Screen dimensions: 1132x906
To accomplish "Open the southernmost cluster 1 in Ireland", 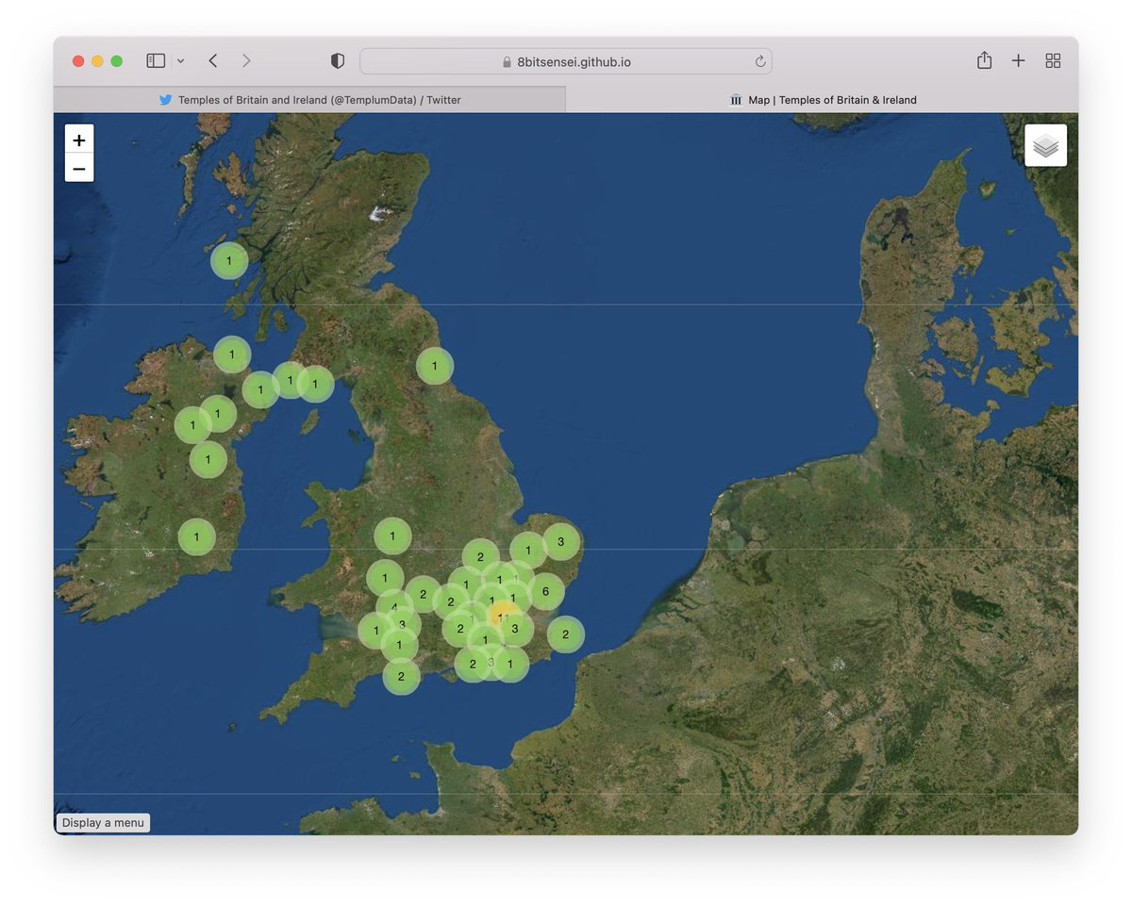I will click(x=196, y=536).
